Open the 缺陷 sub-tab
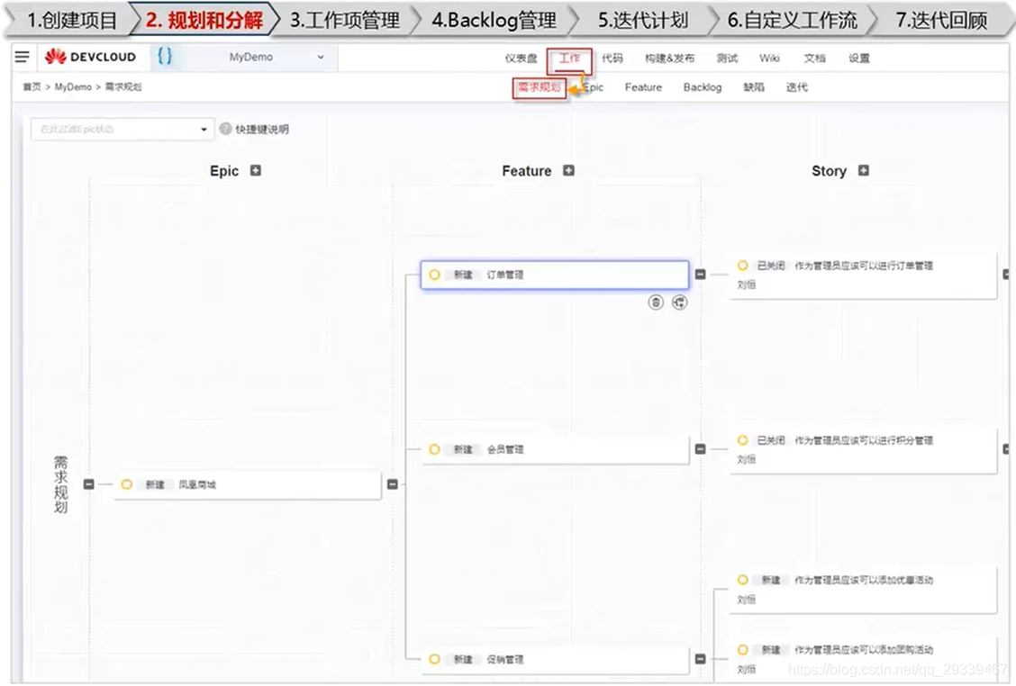Screen dimensions: 1016x686 [754, 87]
